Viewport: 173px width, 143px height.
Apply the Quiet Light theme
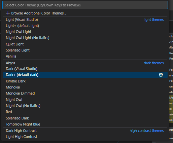pyautogui.click(x=85, y=44)
